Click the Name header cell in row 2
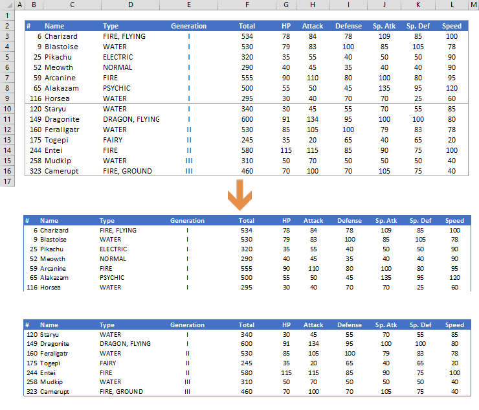 point(72,26)
